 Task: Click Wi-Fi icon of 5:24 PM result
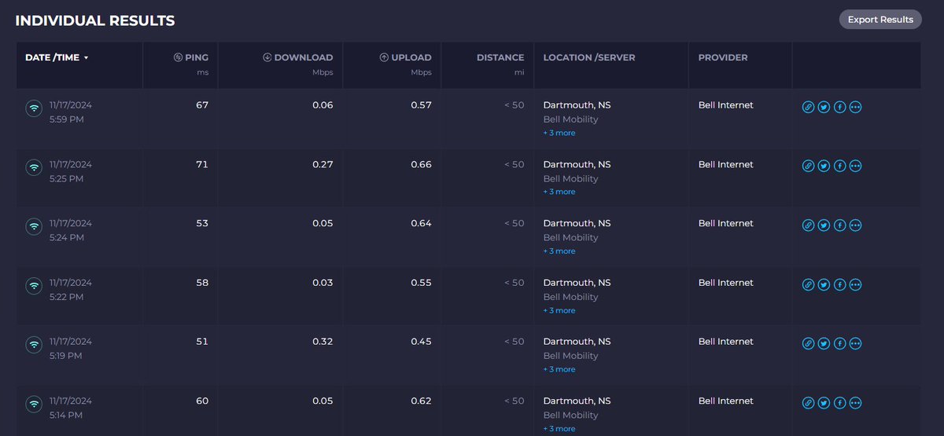pyautogui.click(x=34, y=226)
